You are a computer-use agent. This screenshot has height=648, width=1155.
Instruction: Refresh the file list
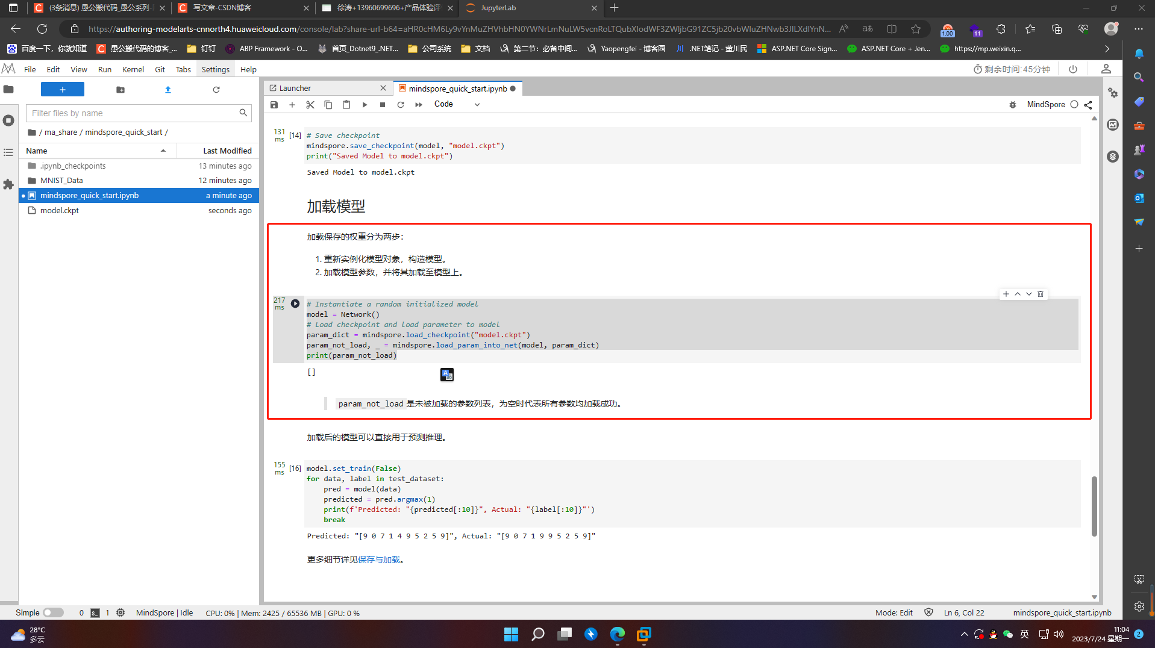[x=216, y=90]
